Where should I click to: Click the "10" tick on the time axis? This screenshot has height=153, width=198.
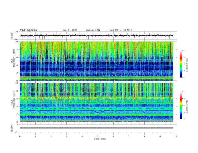point(176,136)
